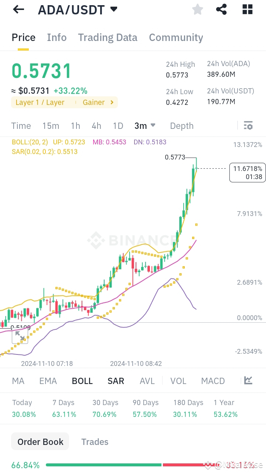Open the Trades tab
The height and width of the screenshot is (473, 266).
tap(95, 442)
